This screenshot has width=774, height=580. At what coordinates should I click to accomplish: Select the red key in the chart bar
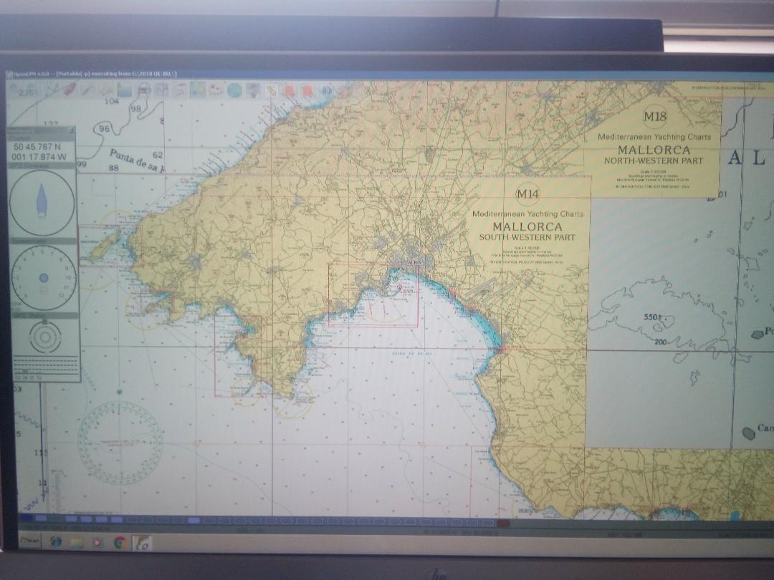click(503, 523)
